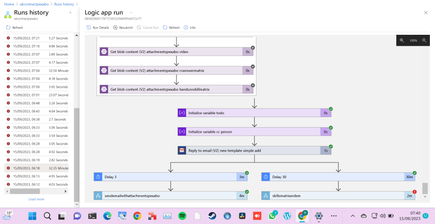Go to the Home breadcrumb
The width and height of the screenshot is (435, 224).
pyautogui.click(x=9, y=4)
